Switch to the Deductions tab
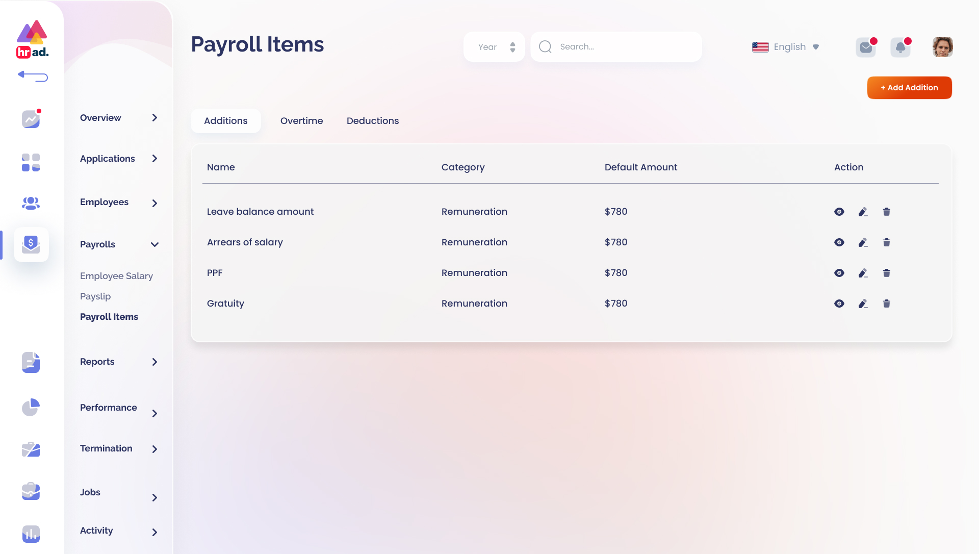Screen dimensions: 979x554 tap(372, 121)
